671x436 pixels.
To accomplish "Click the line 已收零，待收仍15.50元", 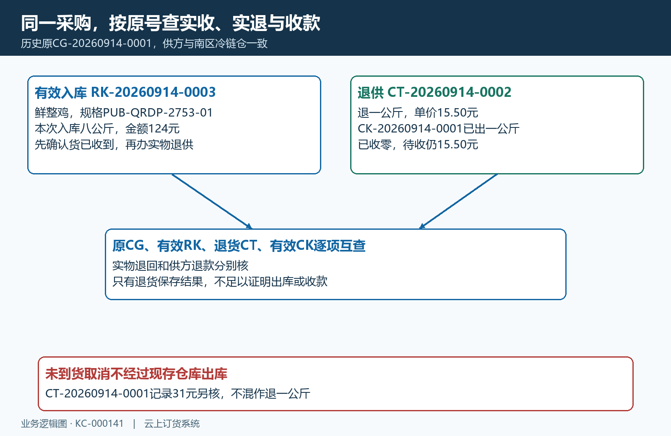I will click(418, 145).
